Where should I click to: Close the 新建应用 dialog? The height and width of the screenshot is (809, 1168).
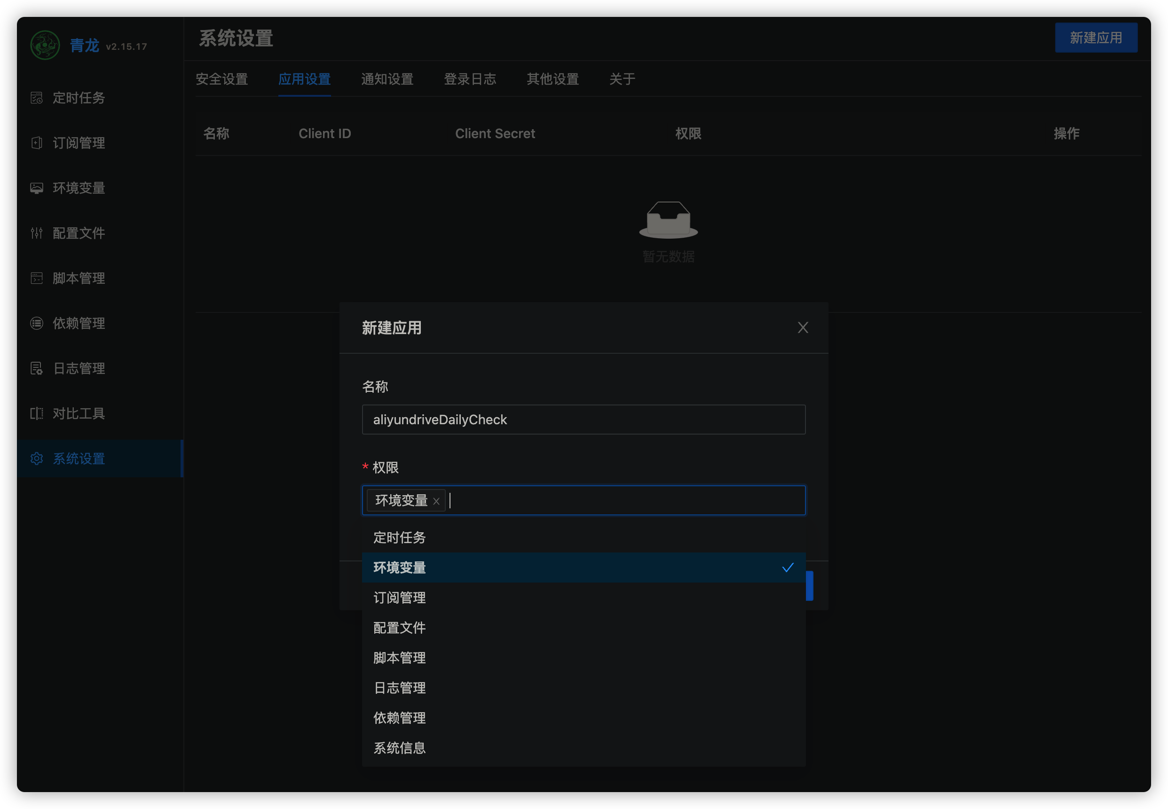pyautogui.click(x=802, y=328)
